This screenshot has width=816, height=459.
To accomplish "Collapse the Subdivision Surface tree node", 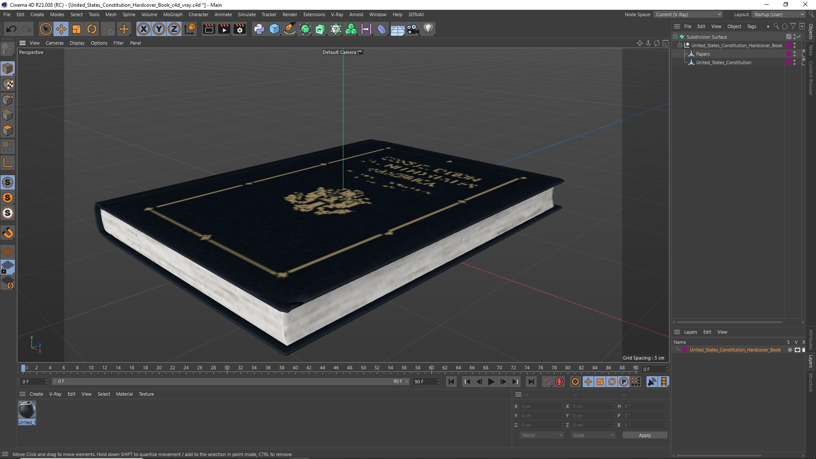I will click(x=675, y=37).
